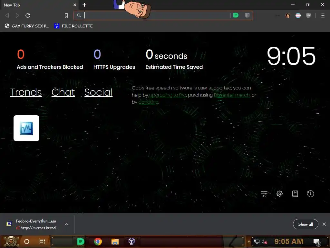
Task: Switch to Dissenter browser in taskbar
Action: [81, 242]
